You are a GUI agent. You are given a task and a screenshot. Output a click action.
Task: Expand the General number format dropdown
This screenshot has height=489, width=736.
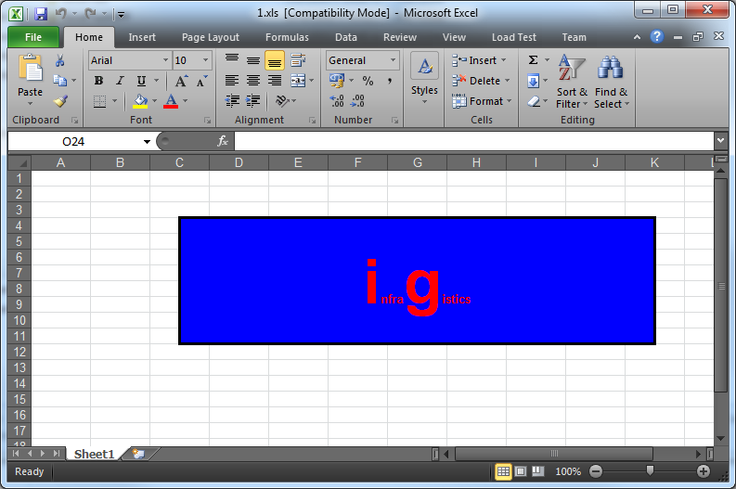point(394,60)
